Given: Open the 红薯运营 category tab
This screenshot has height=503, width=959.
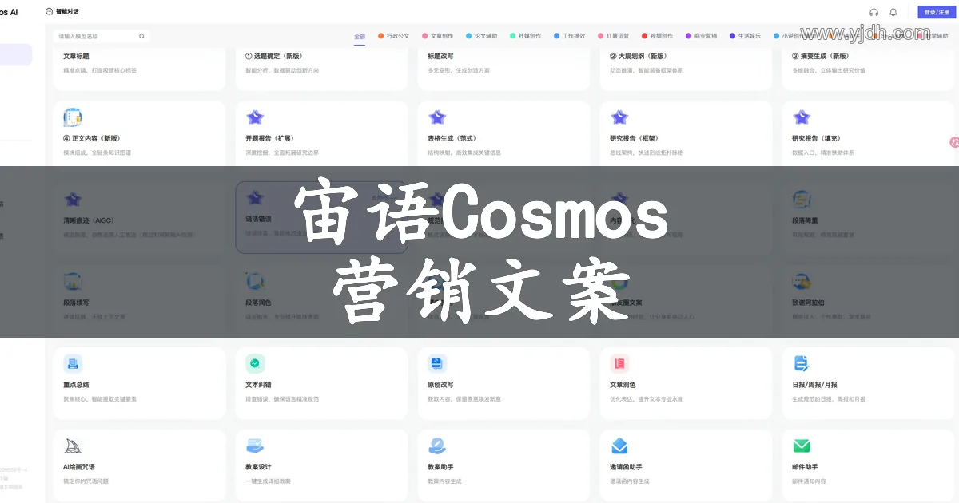Looking at the screenshot, I should click(x=613, y=36).
